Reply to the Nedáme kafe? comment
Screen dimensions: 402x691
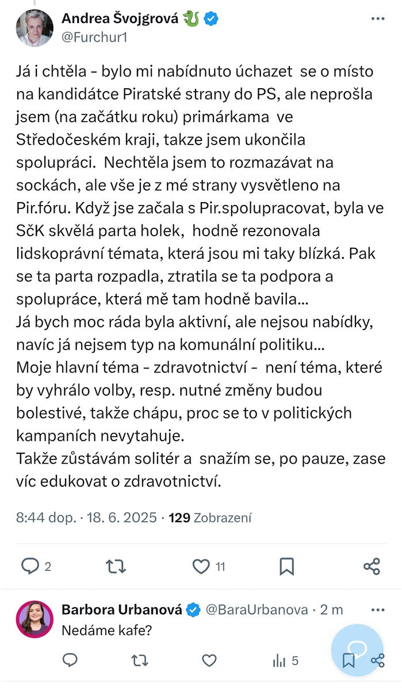tap(70, 660)
